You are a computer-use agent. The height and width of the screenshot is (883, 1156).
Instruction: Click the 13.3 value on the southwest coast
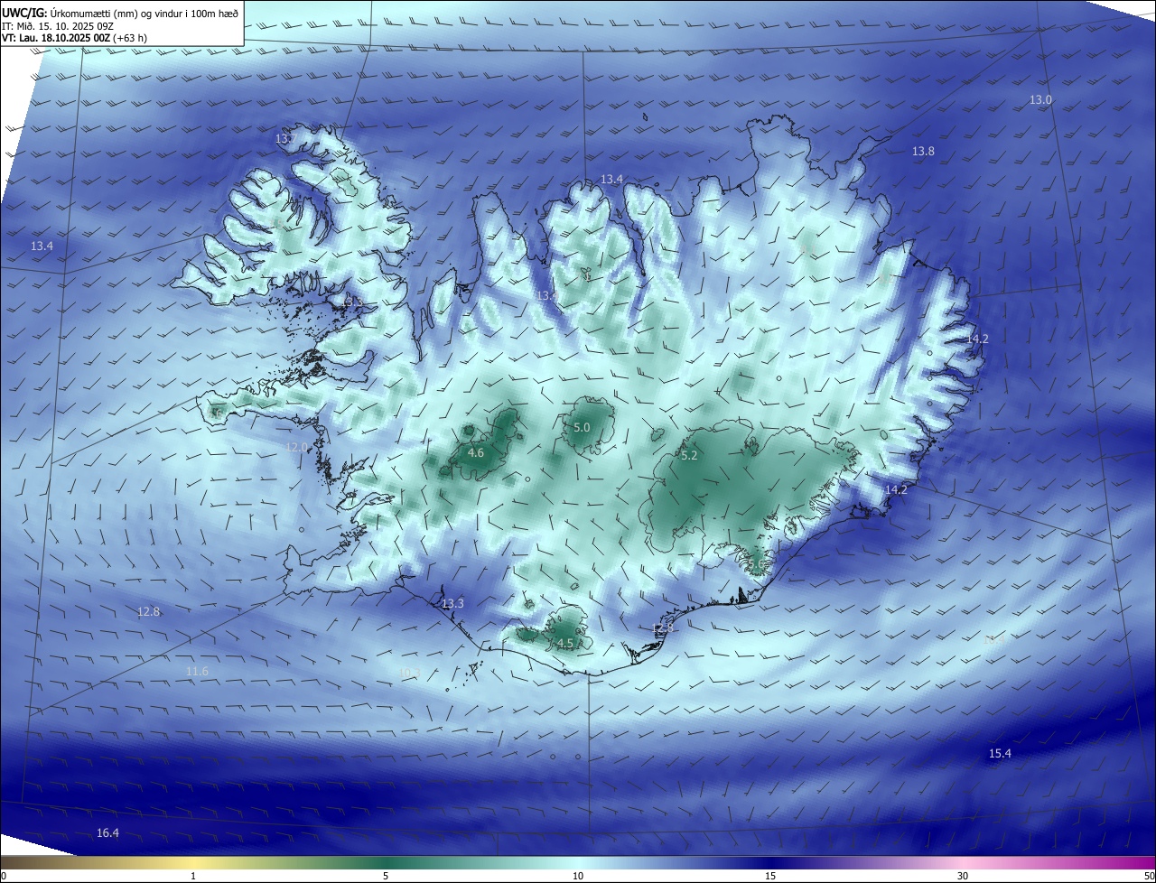click(452, 603)
